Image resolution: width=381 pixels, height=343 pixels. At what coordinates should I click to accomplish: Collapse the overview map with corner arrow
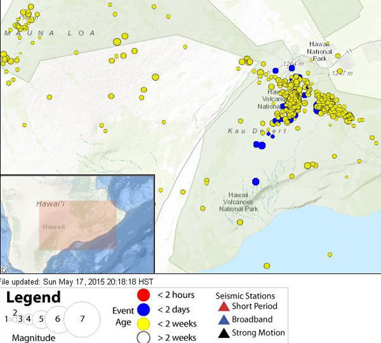(4, 270)
